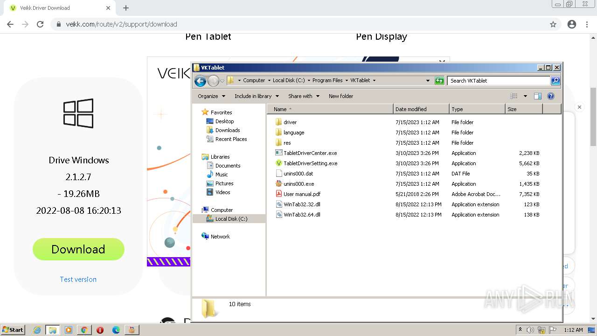Click New folder in the toolbar
Image resolution: width=597 pixels, height=336 pixels.
pos(341,96)
